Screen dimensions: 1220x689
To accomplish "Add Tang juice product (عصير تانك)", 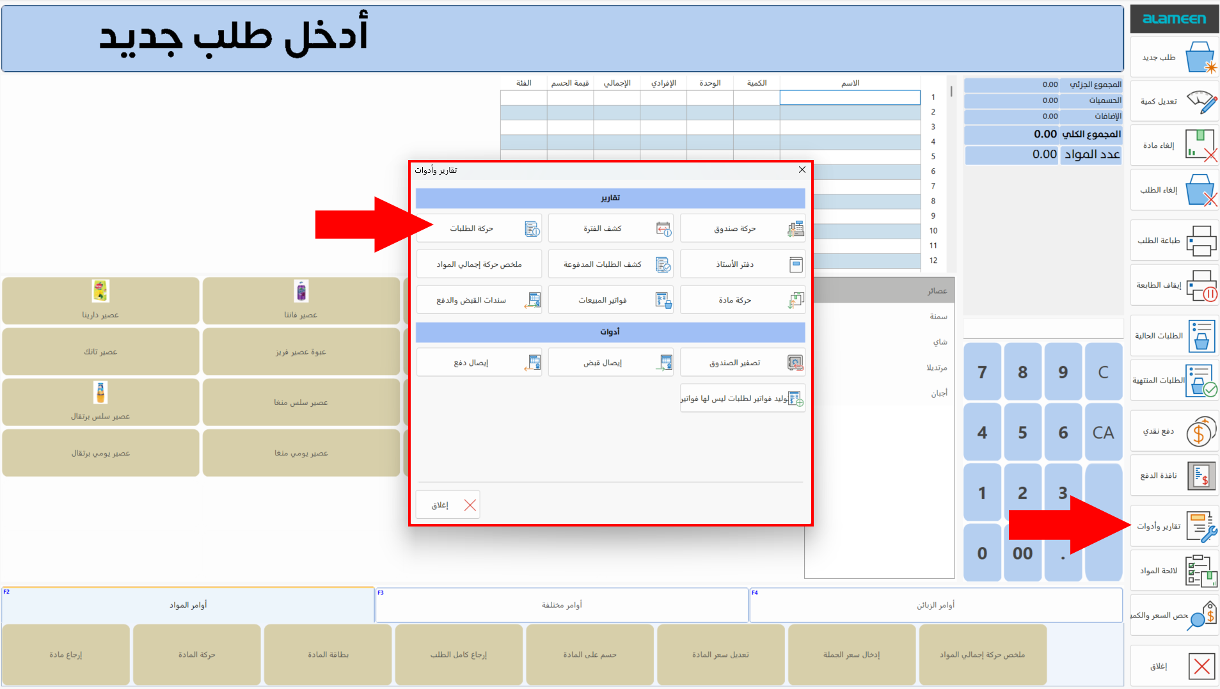I will [100, 351].
